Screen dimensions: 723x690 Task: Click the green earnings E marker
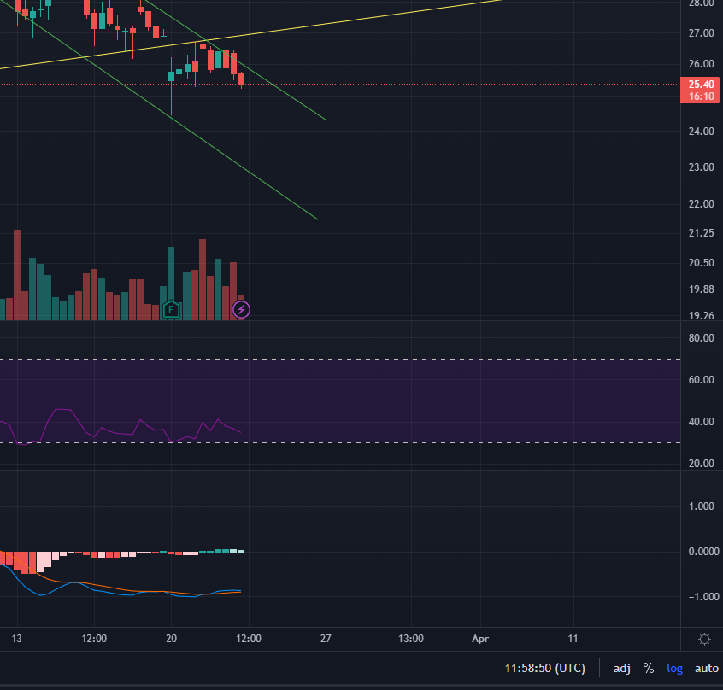coord(172,309)
